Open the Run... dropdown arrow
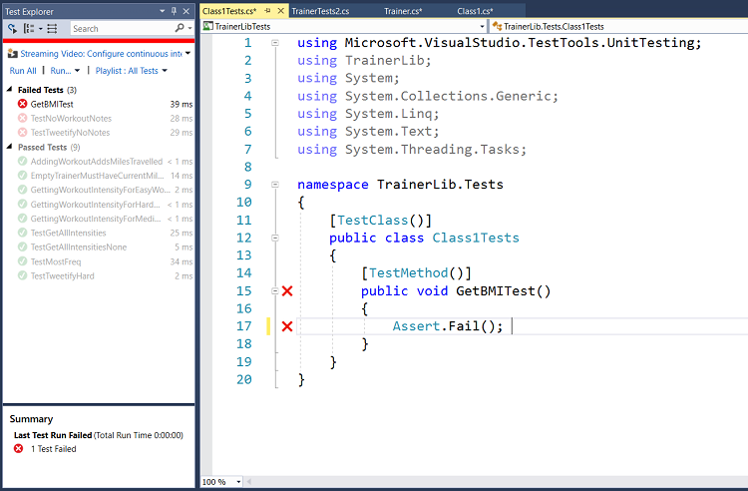The image size is (748, 491). [77, 71]
